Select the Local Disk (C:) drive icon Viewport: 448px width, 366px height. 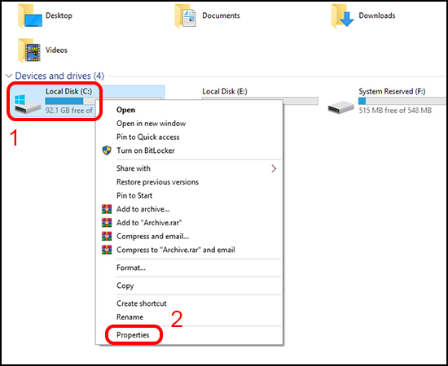27,104
